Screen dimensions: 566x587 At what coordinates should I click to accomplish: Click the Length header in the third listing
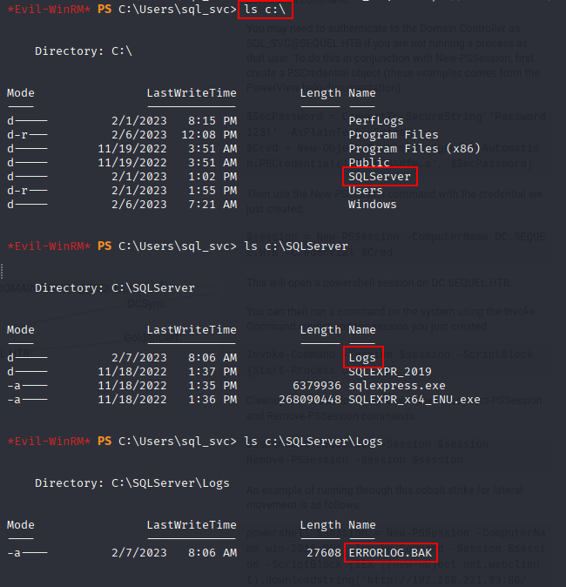(320, 525)
